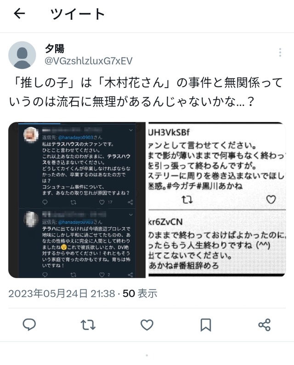Expand chevron on first embedded reply
294x365 pixels.
point(131,130)
